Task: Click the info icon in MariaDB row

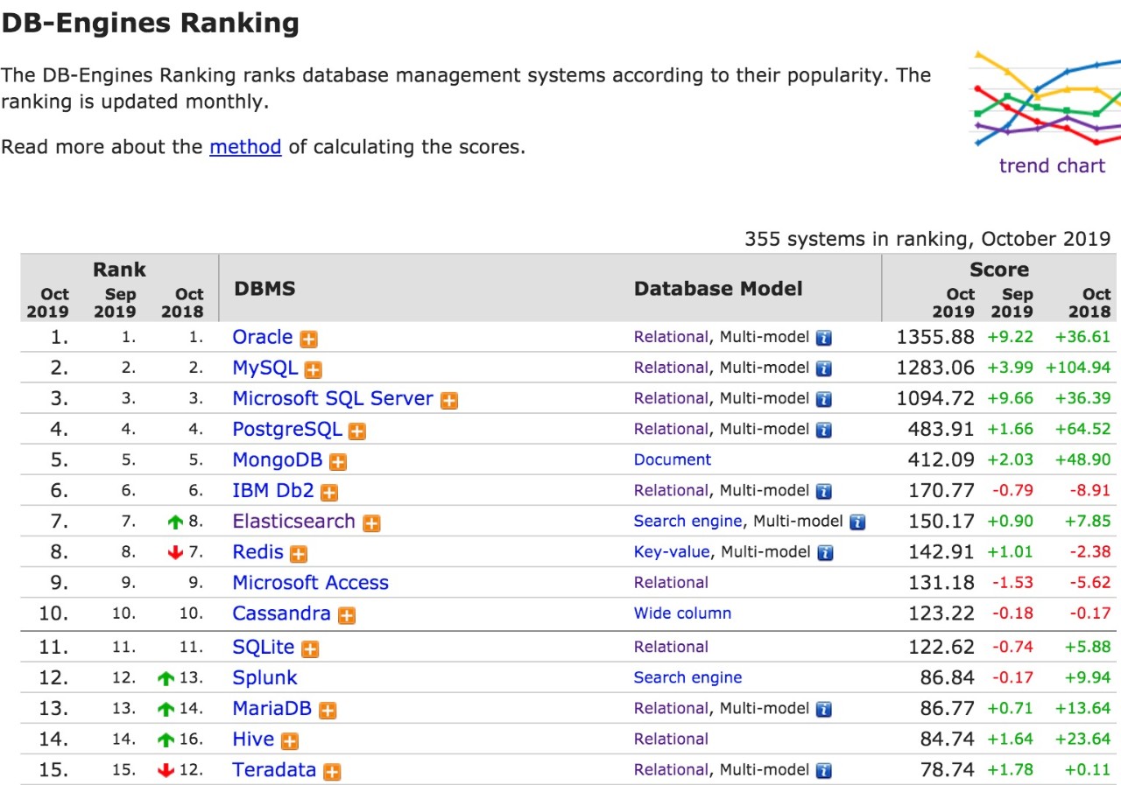Action: point(824,710)
